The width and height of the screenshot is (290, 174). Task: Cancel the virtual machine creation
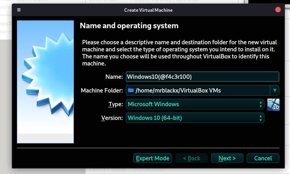[263, 158]
